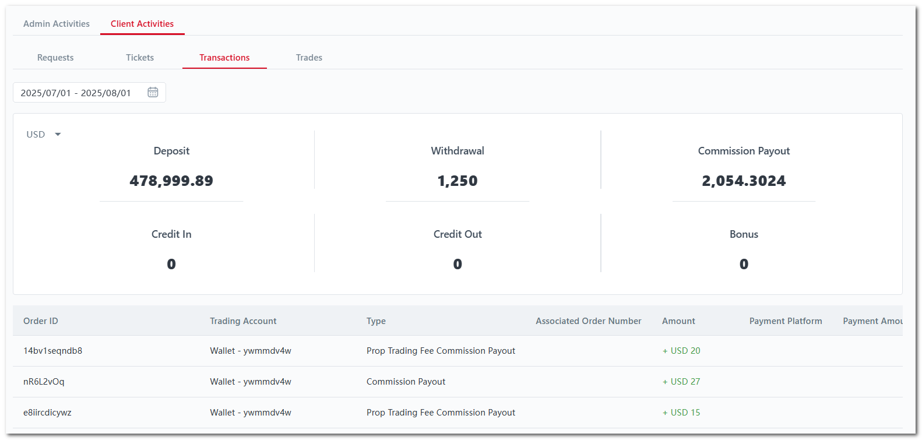This screenshot has height=440, width=922.
Task: Open the Requests sub-tab
Action: pyautogui.click(x=55, y=58)
